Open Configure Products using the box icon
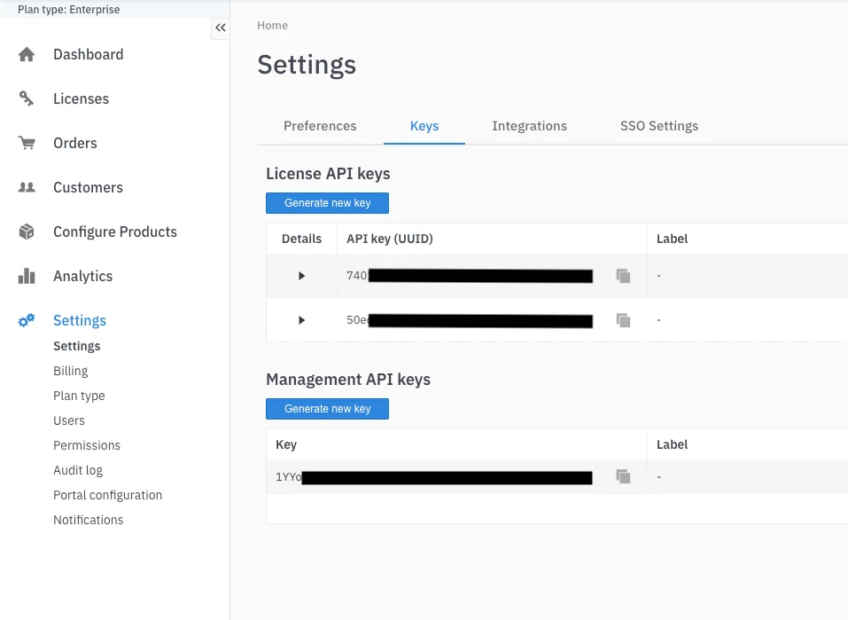 27,232
